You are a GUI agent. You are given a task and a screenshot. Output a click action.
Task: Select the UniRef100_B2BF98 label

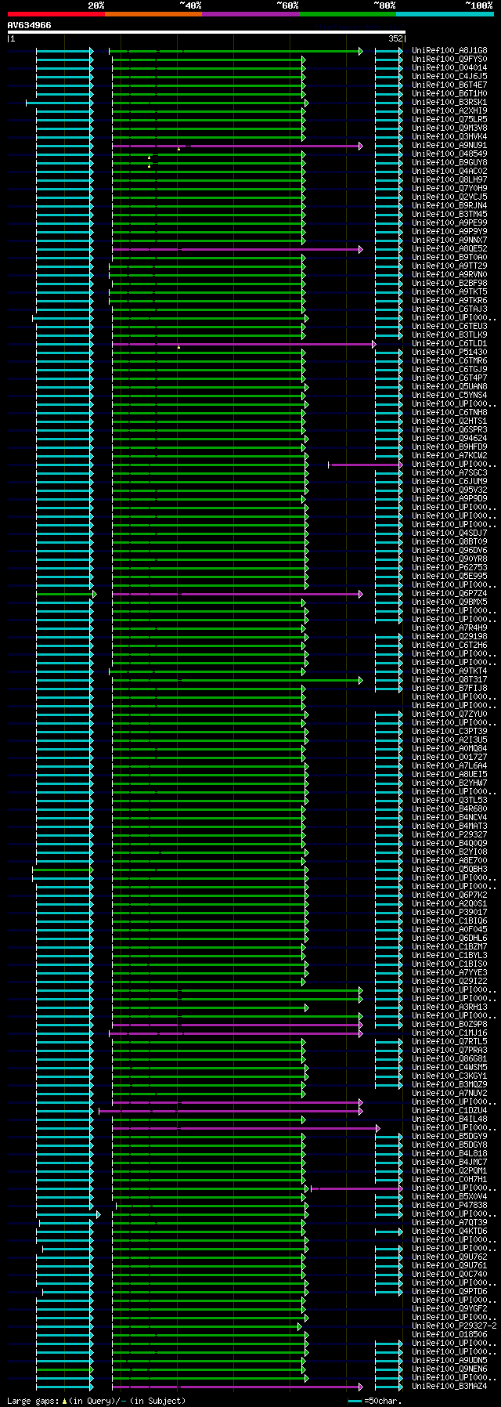pos(449,284)
